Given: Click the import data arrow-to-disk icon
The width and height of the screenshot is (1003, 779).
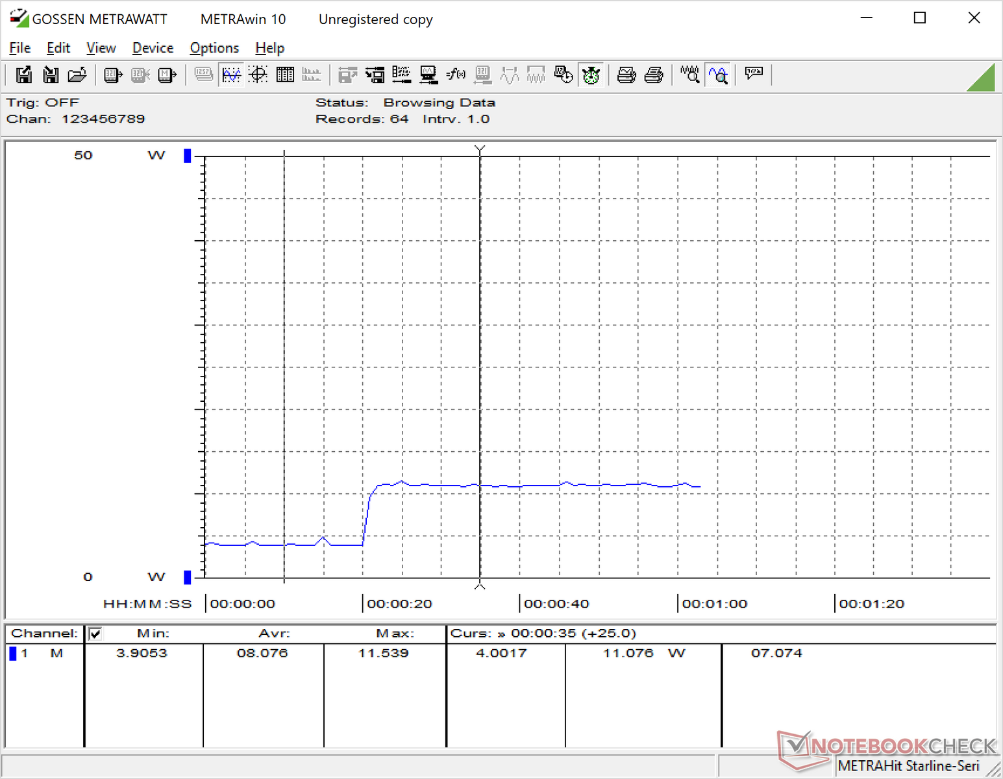Looking at the screenshot, I should point(375,75).
